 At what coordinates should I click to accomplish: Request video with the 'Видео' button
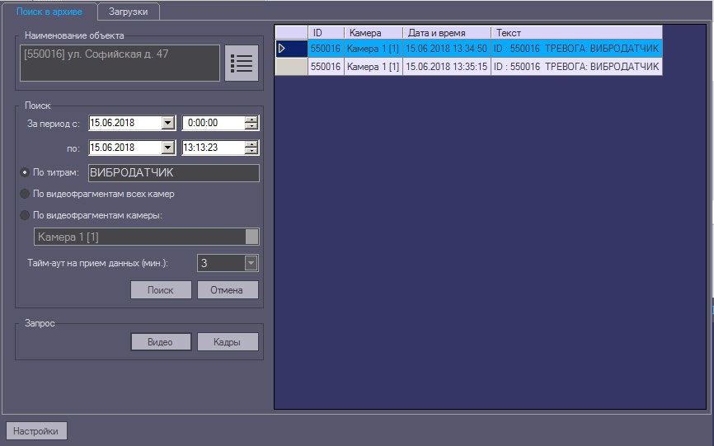click(161, 342)
